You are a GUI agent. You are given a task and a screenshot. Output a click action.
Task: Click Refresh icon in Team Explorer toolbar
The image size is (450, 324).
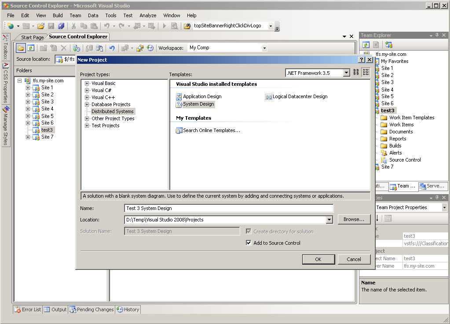(x=366, y=45)
